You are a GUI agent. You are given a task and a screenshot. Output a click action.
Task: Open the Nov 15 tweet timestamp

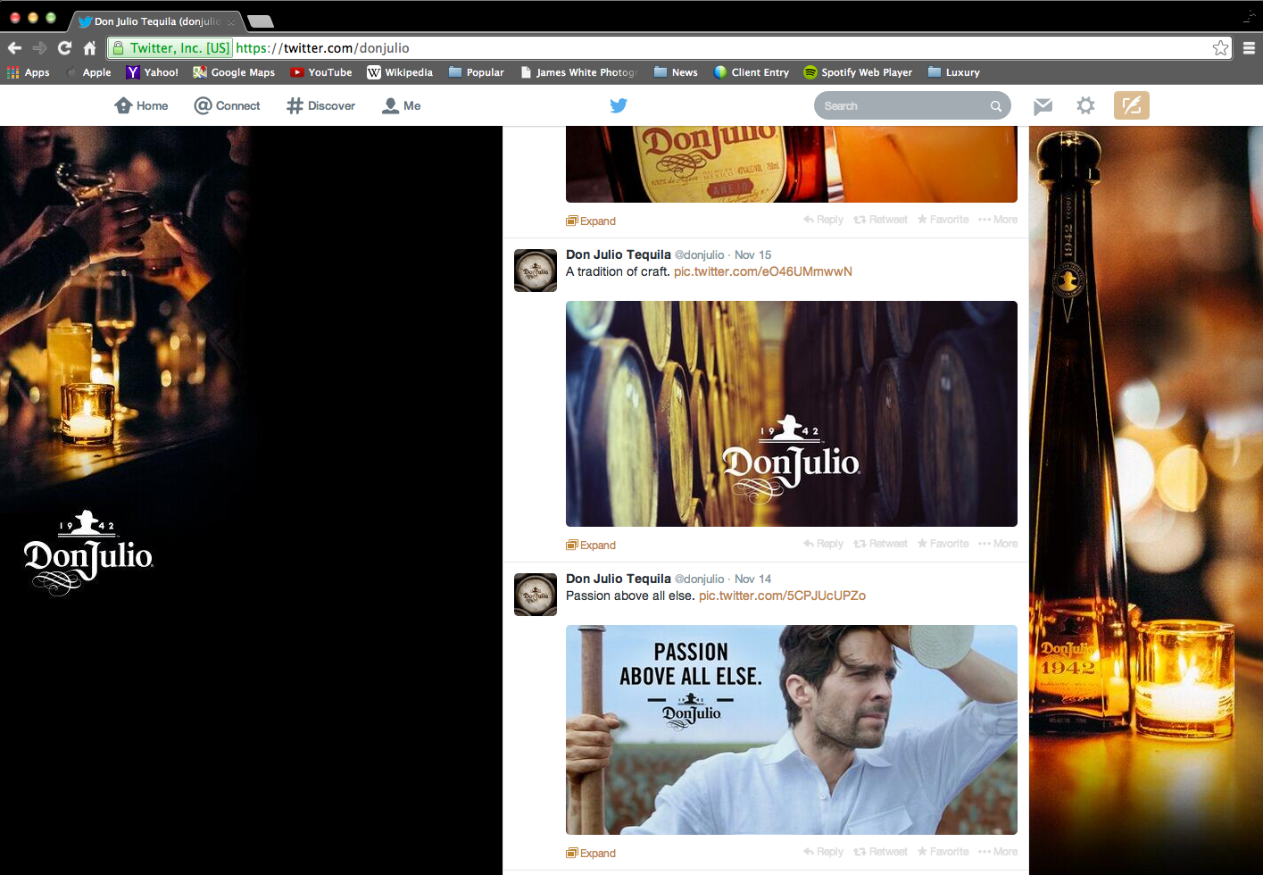[752, 255]
